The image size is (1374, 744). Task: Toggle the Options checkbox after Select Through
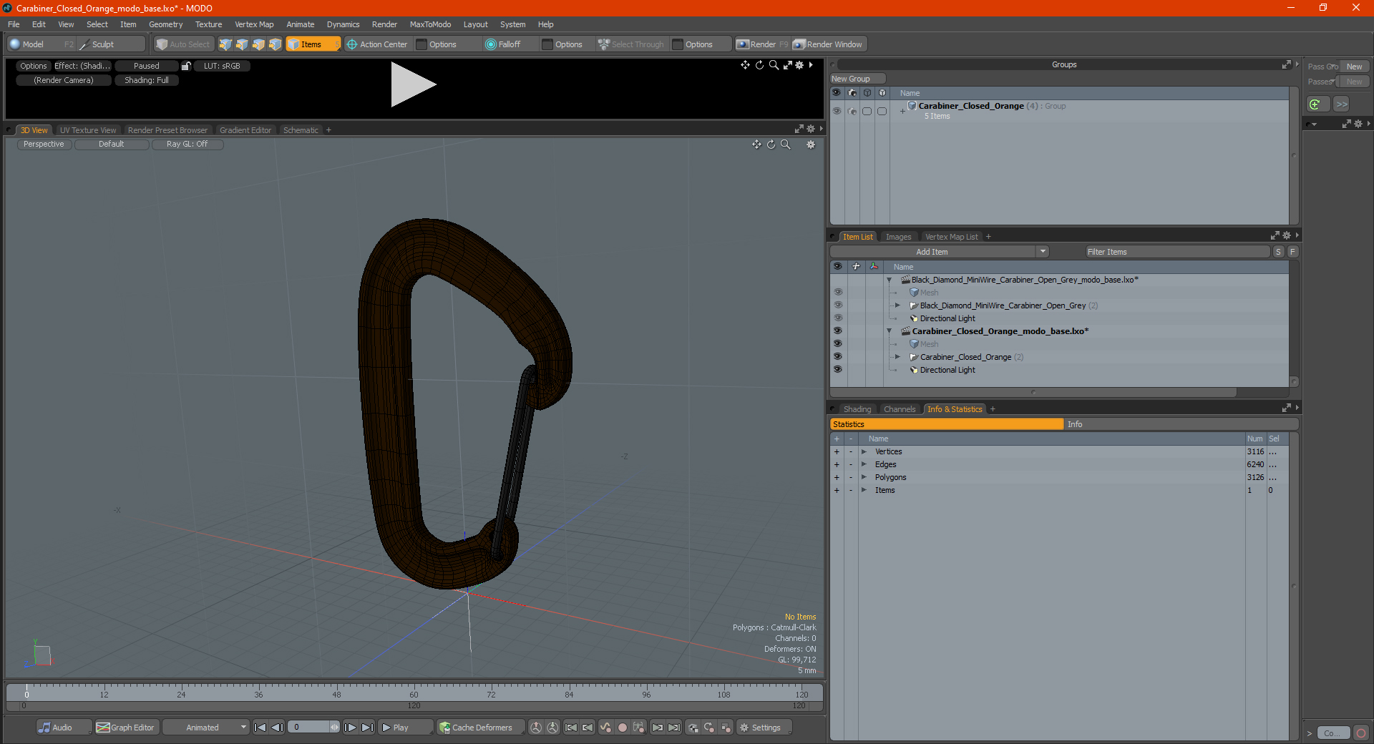[678, 44]
